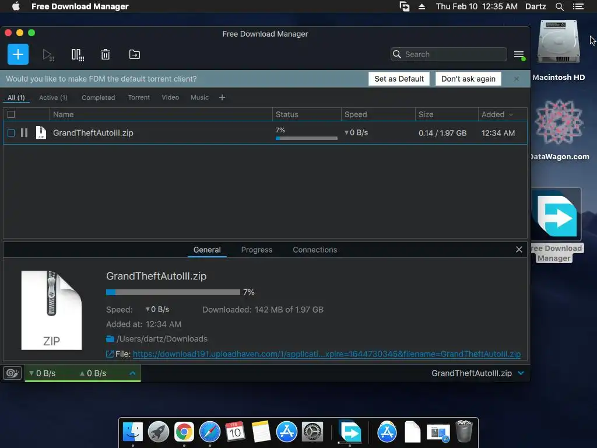Click the screen sharing menu bar icon
The image size is (597, 448).
(x=405, y=6)
